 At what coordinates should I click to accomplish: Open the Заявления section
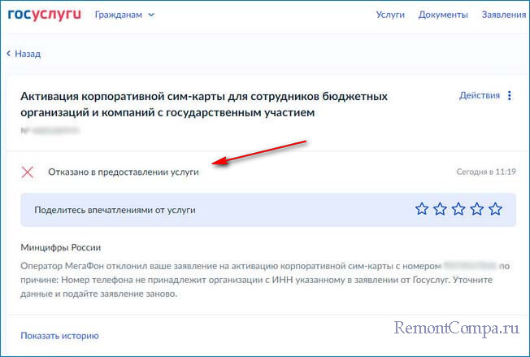504,15
